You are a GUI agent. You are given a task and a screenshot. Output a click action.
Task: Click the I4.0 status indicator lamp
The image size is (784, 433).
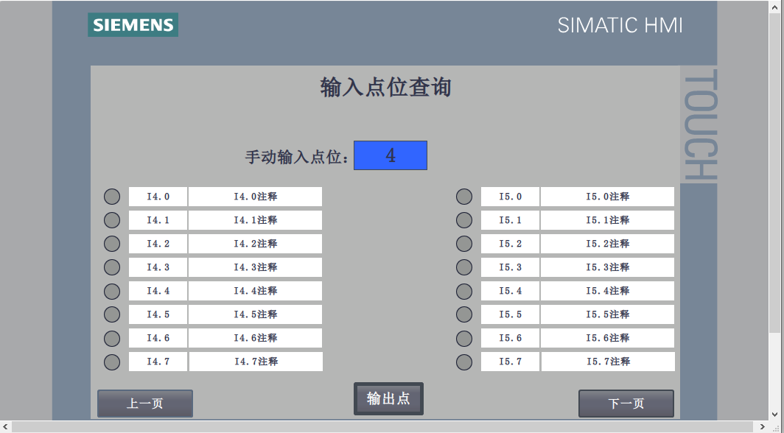pyautogui.click(x=111, y=197)
